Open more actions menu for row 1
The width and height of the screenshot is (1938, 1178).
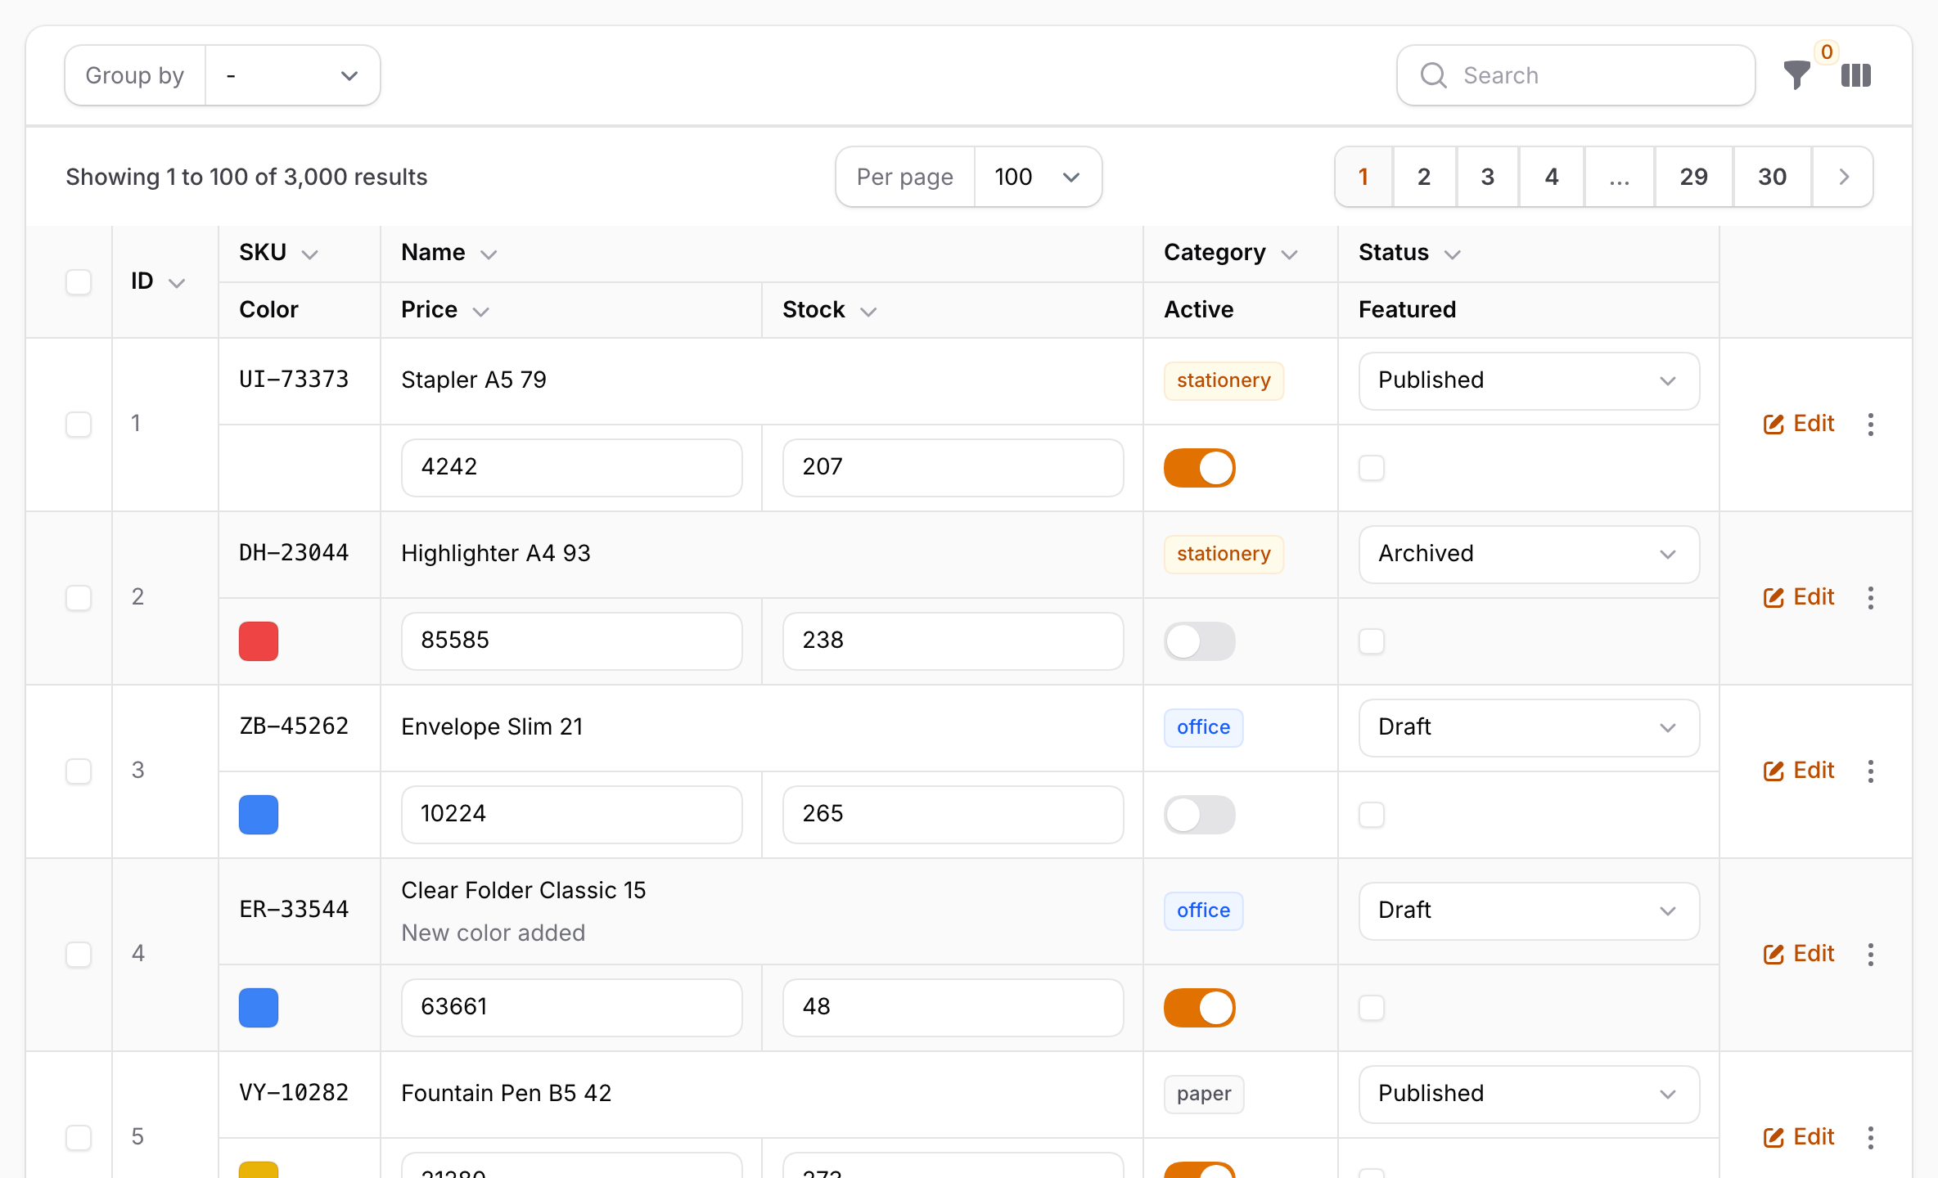tap(1871, 424)
